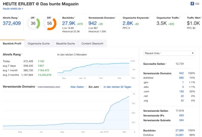
Task: Select In den letzten 30 Tagen range
Action: coord(117,87)
